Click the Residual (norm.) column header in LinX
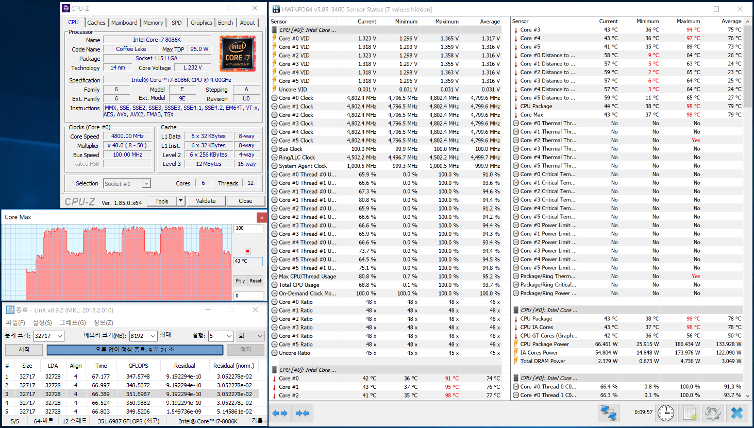Screen dimensions: 754x428 point(234,366)
